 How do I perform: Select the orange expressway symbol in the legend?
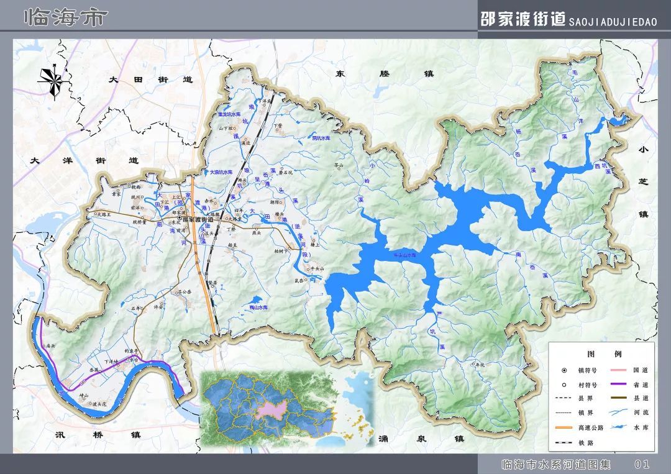click(x=564, y=427)
